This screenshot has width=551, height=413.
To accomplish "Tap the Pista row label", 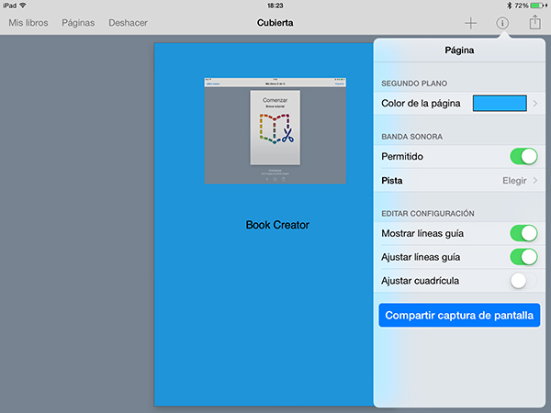I will point(392,181).
